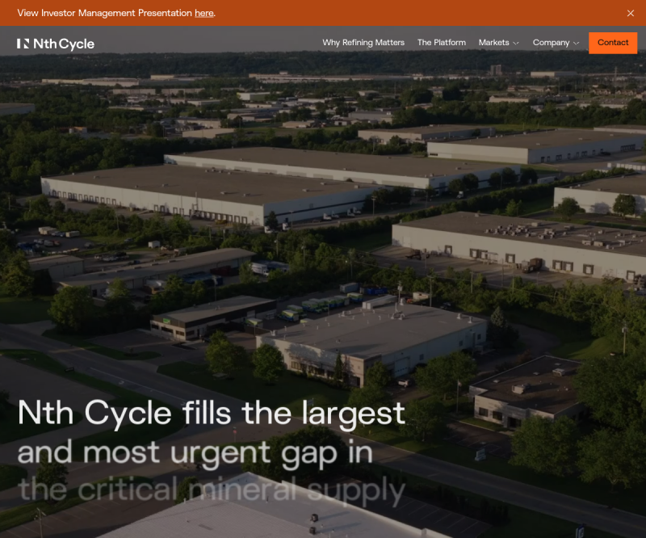The height and width of the screenshot is (538, 646).
Task: Close the investor presentation banner
Action: point(630,13)
